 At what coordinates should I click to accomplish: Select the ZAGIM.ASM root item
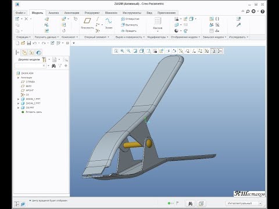pos(25,73)
